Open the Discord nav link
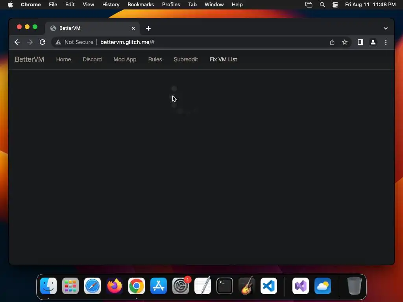The image size is (403, 302). (92, 59)
